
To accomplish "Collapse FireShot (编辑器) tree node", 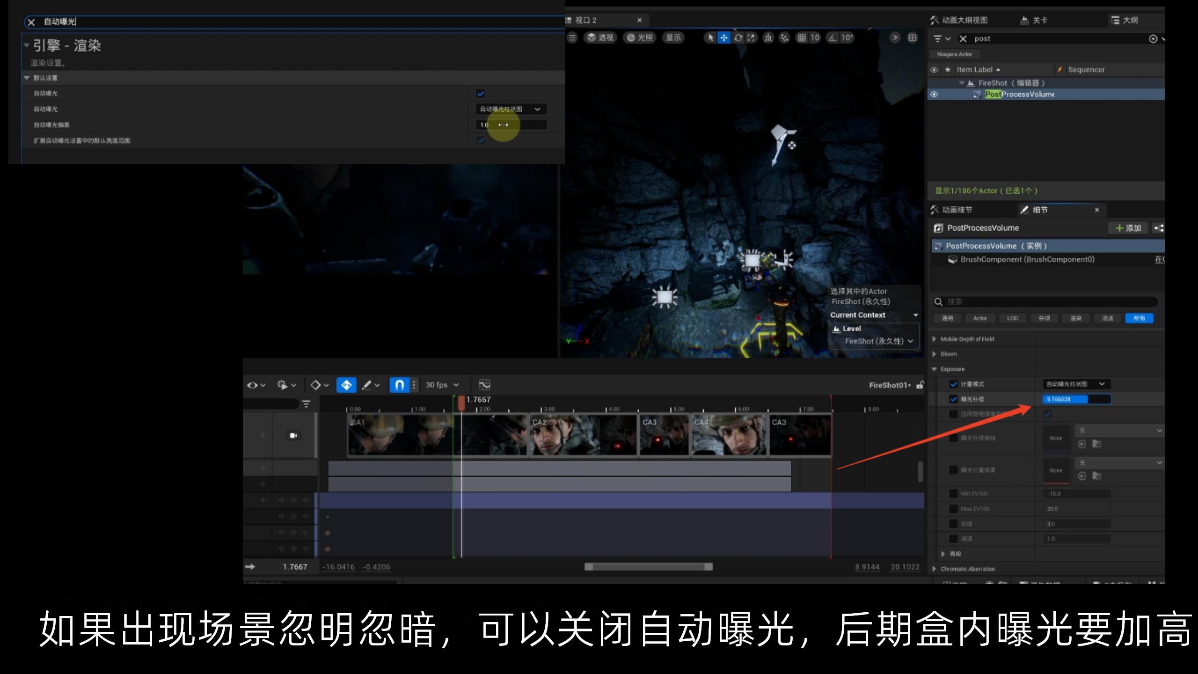I will (x=962, y=83).
